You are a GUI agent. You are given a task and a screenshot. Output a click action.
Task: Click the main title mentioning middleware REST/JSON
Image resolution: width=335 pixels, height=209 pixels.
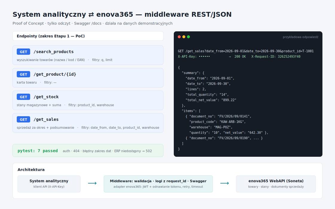tap(122, 14)
